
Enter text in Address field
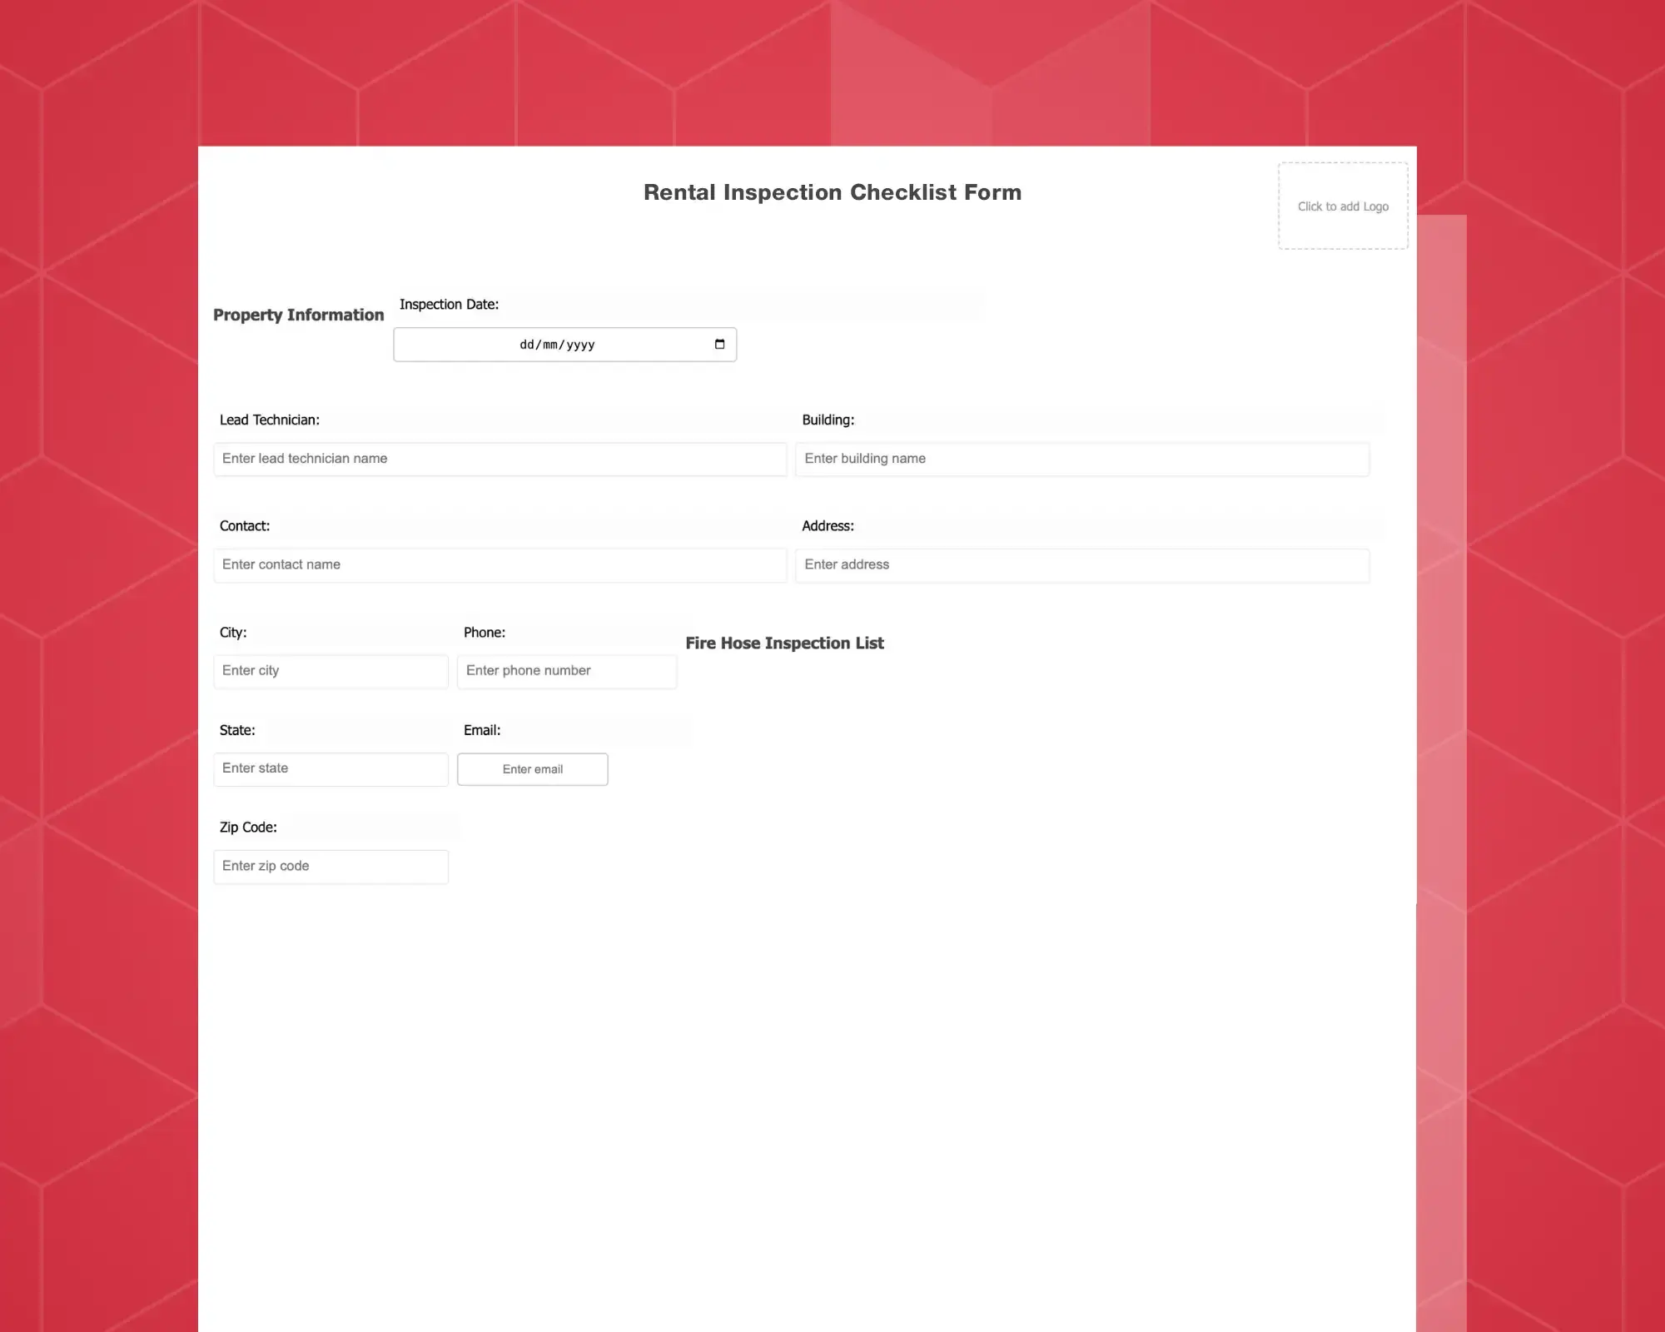(1083, 564)
